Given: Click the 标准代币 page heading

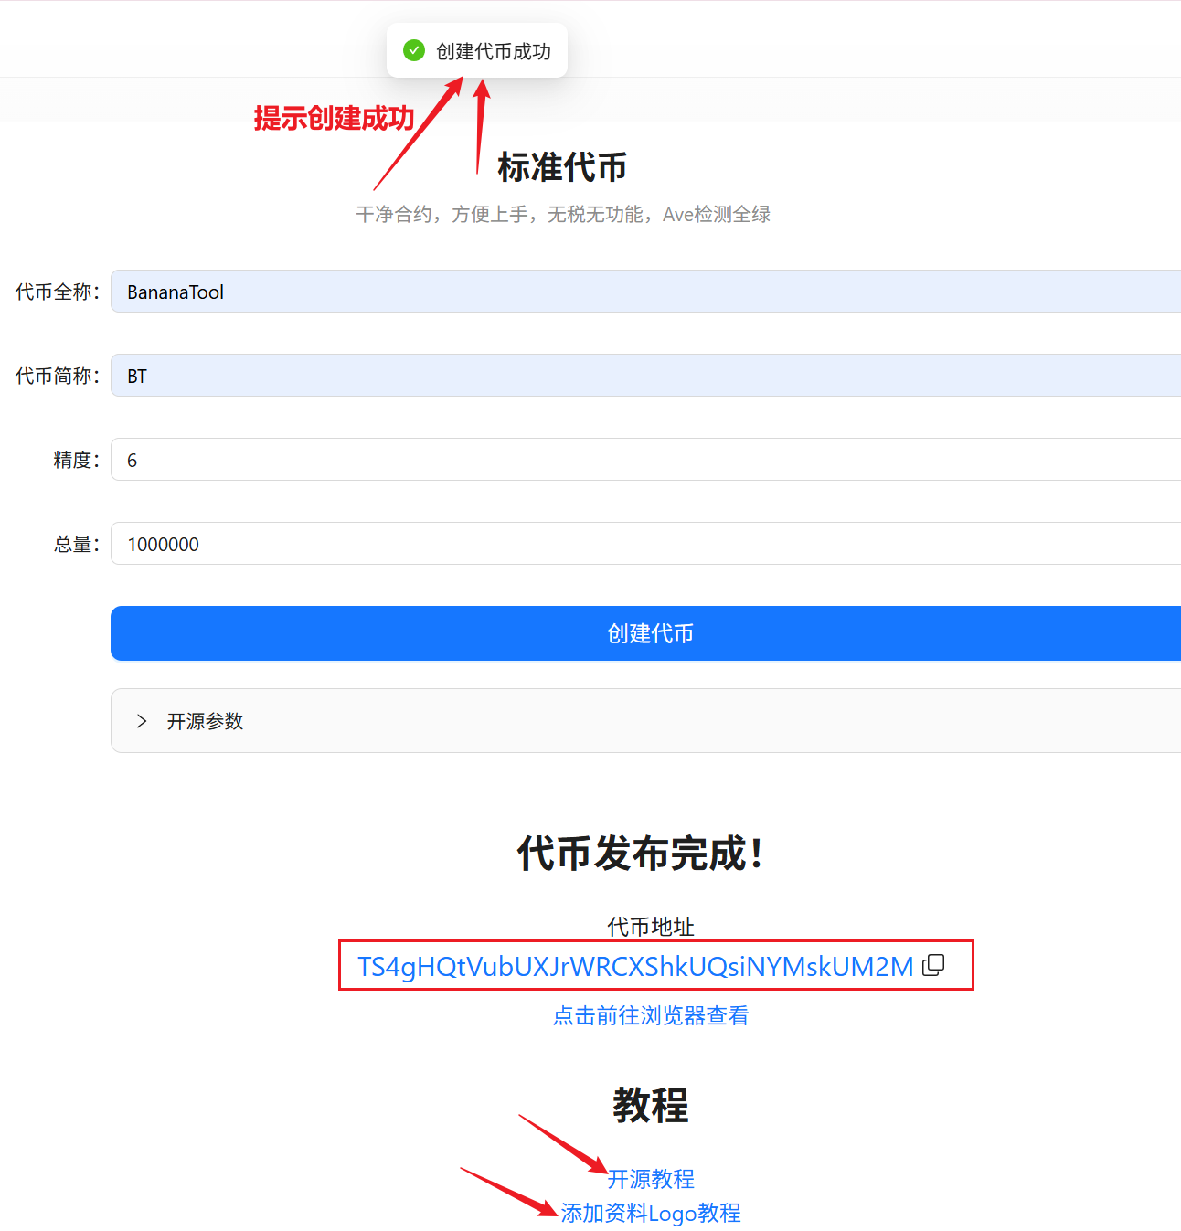Looking at the screenshot, I should [562, 167].
